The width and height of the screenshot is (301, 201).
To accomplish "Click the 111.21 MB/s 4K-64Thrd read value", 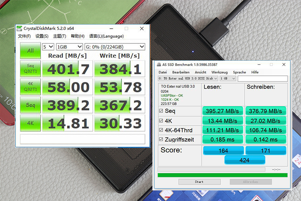I will click(x=222, y=130).
